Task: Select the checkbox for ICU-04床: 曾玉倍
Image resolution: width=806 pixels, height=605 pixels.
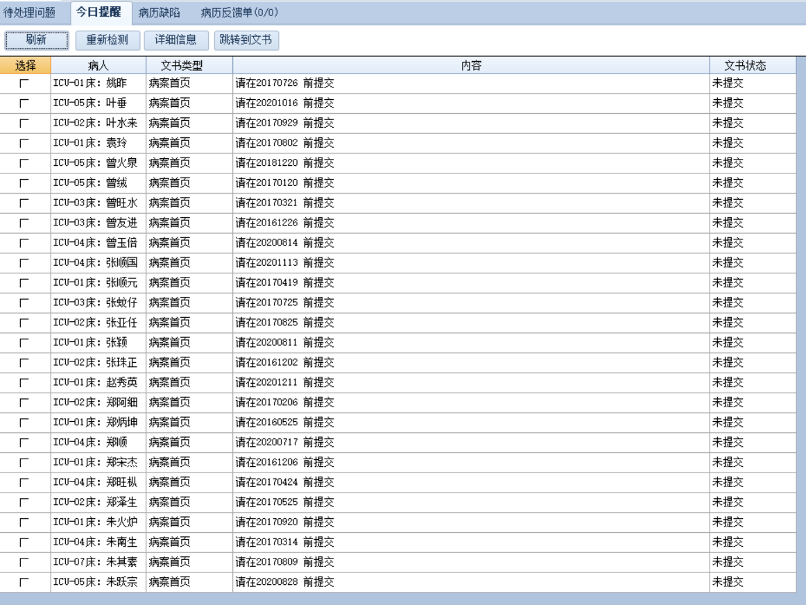Action: (x=24, y=243)
